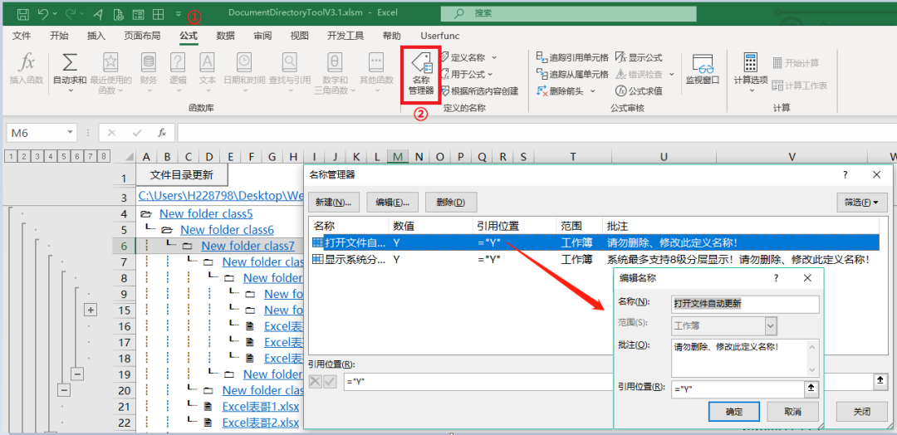The image size is (897, 435).
Task: Select outline level 1 button
Action: click(11, 156)
